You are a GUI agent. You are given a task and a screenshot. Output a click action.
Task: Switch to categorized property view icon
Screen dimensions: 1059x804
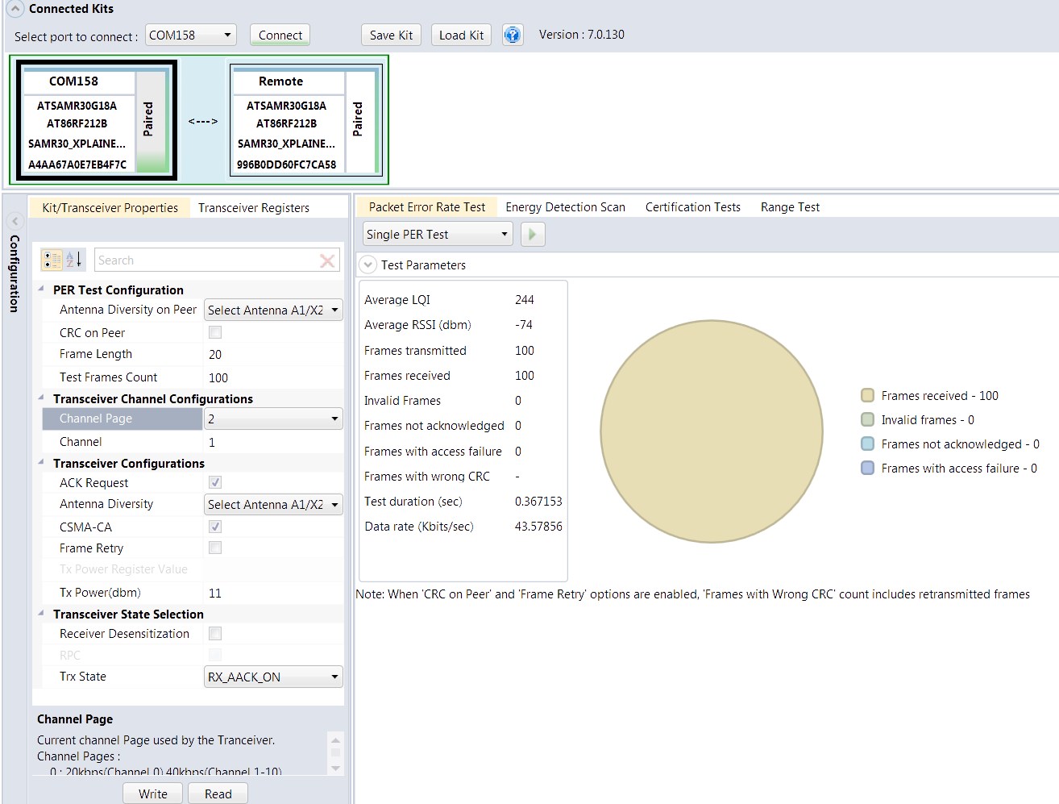click(52, 260)
